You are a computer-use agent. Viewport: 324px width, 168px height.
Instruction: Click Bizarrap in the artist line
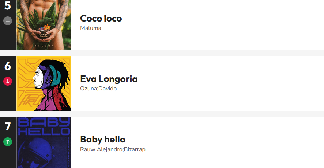point(134,149)
